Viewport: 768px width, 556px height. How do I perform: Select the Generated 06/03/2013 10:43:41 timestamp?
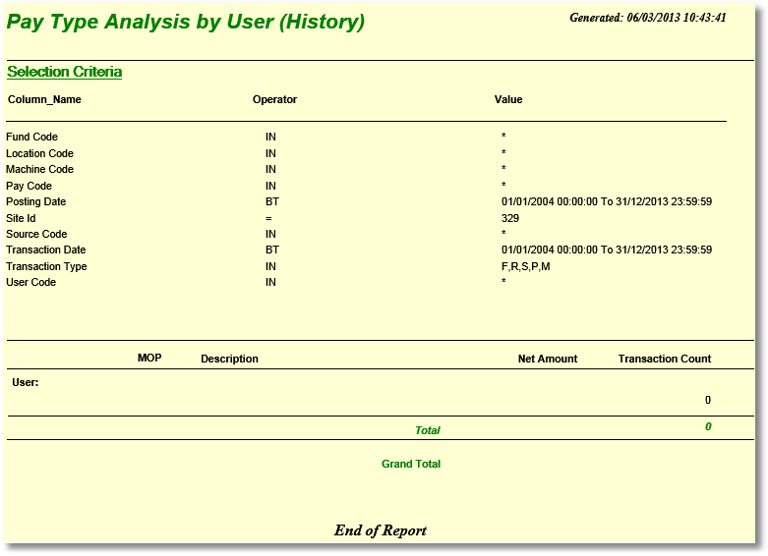click(x=647, y=18)
